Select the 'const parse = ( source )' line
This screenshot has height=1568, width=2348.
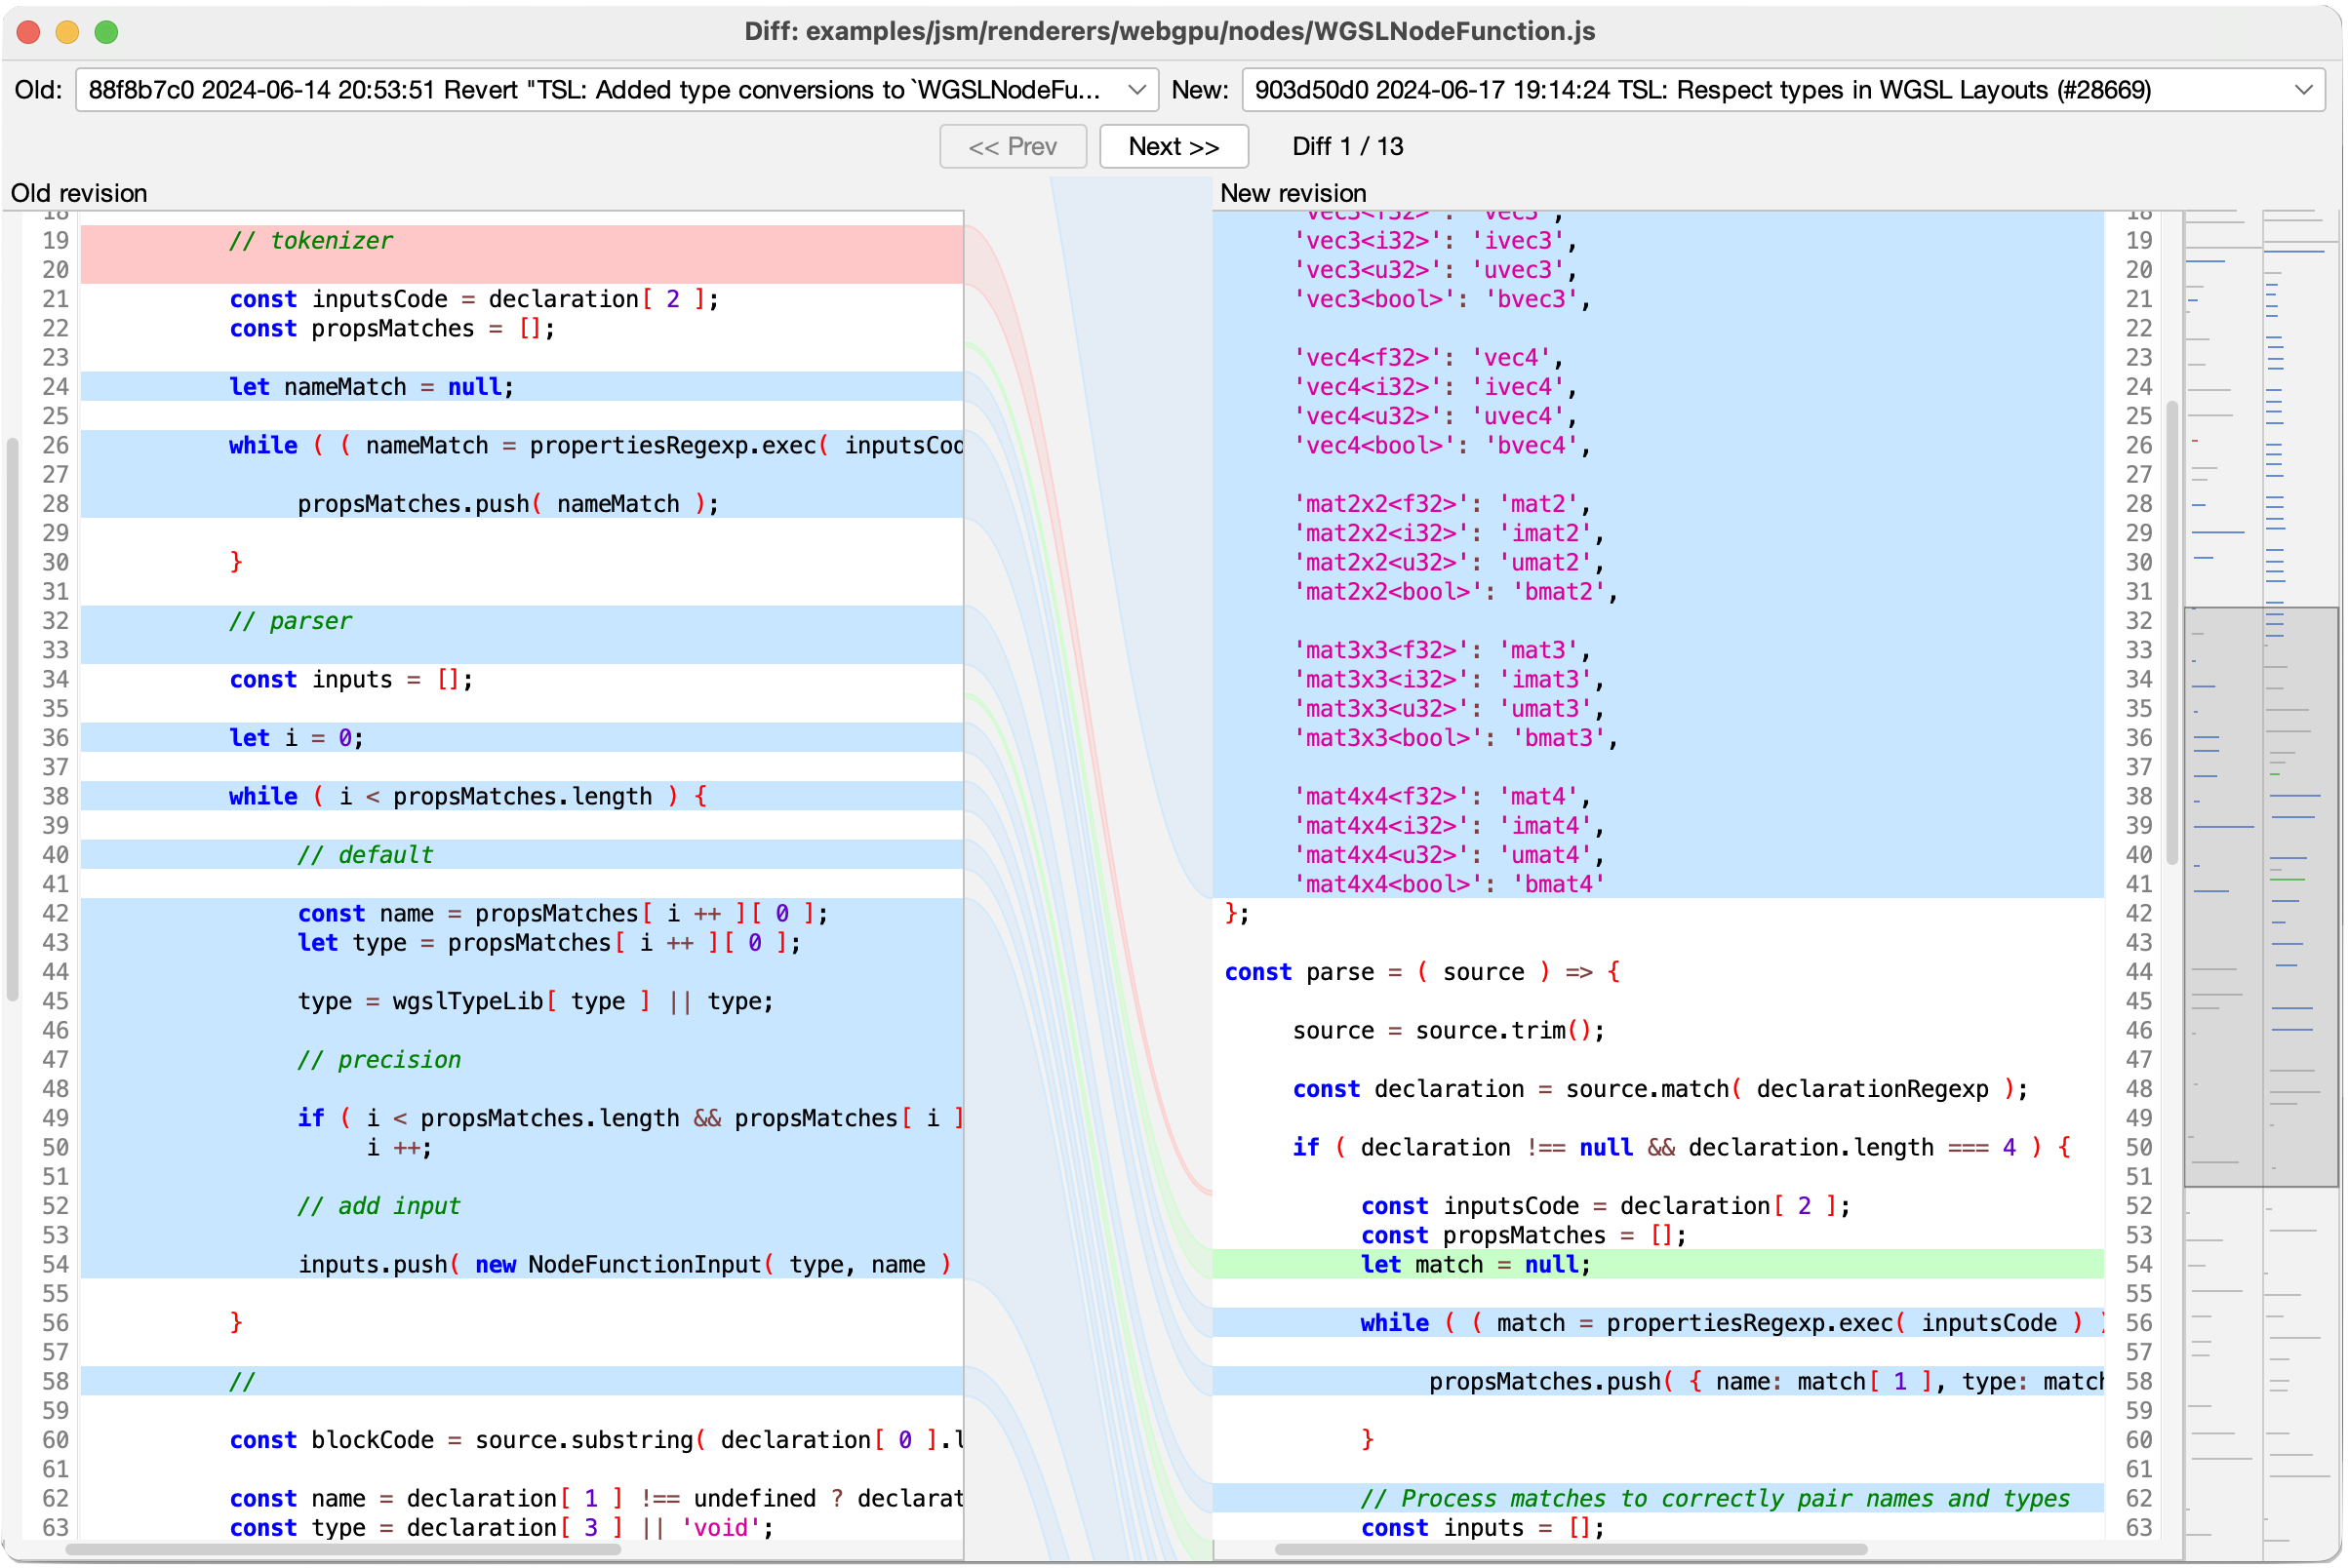coord(1420,971)
